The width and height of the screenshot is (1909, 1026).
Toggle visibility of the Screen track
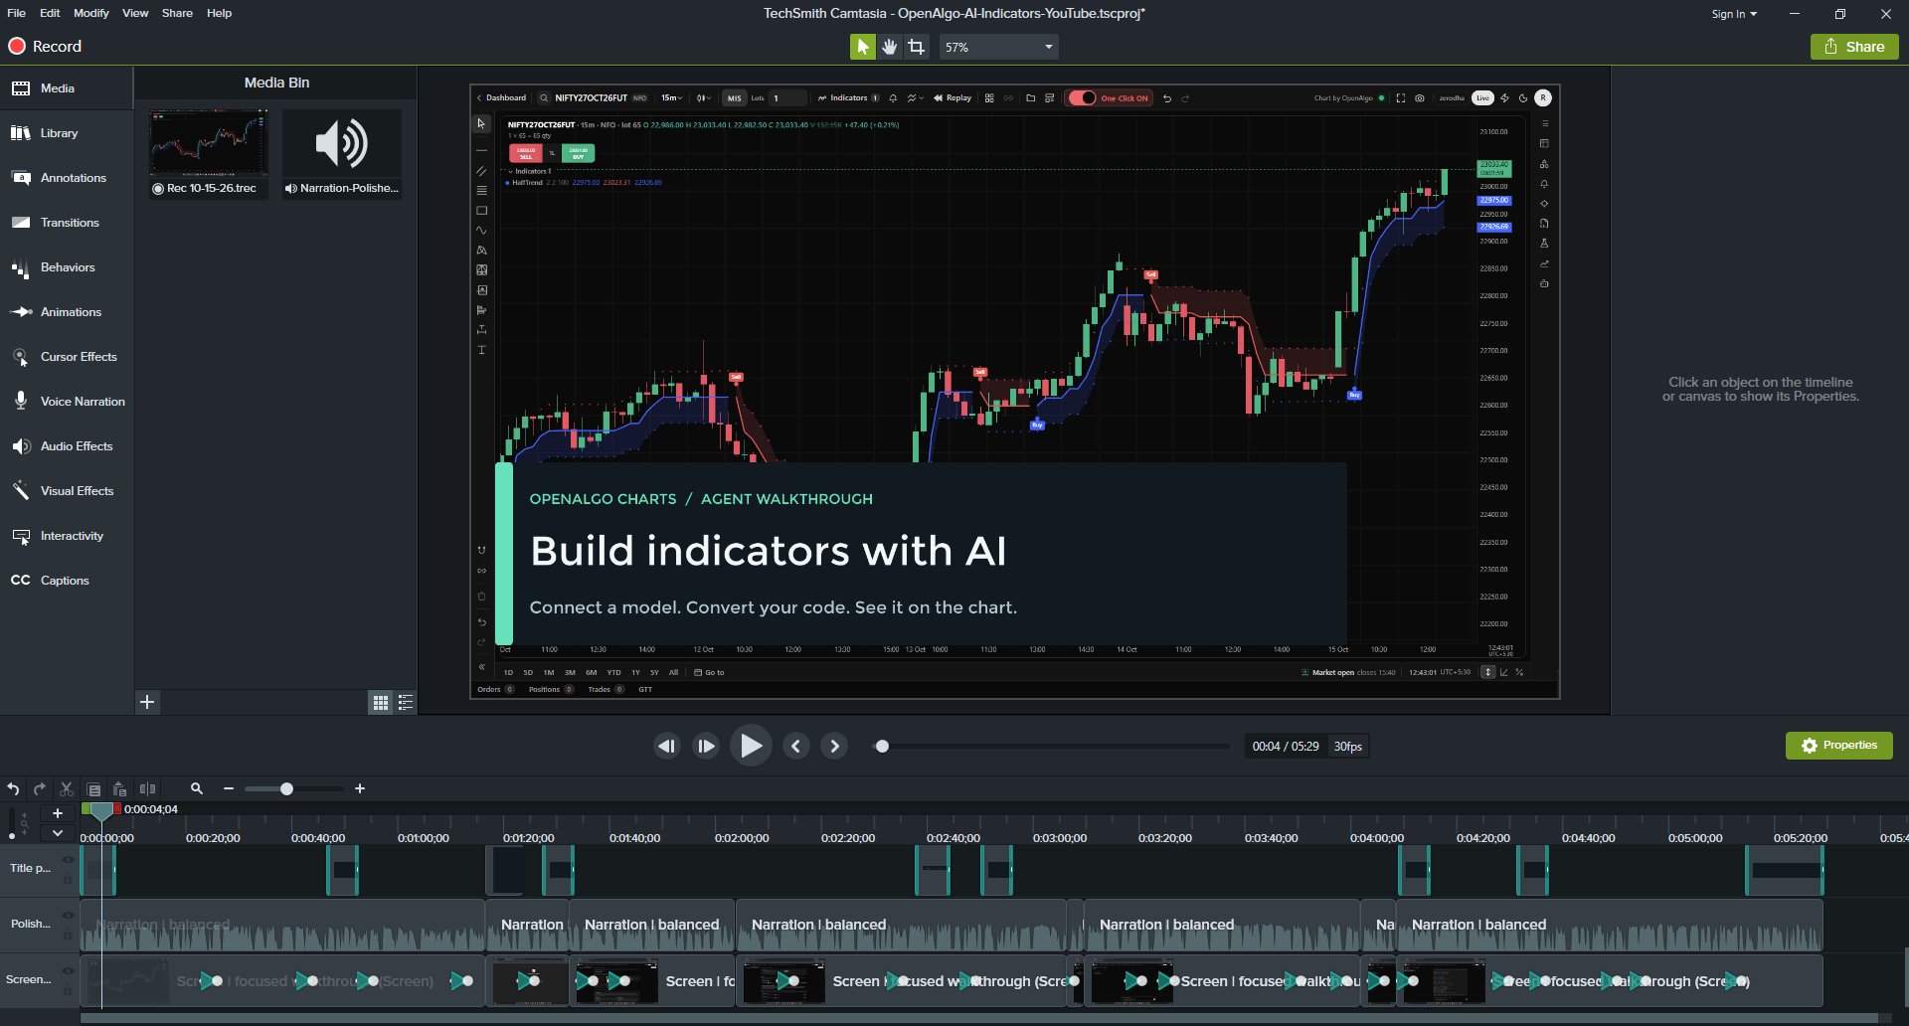(x=68, y=971)
